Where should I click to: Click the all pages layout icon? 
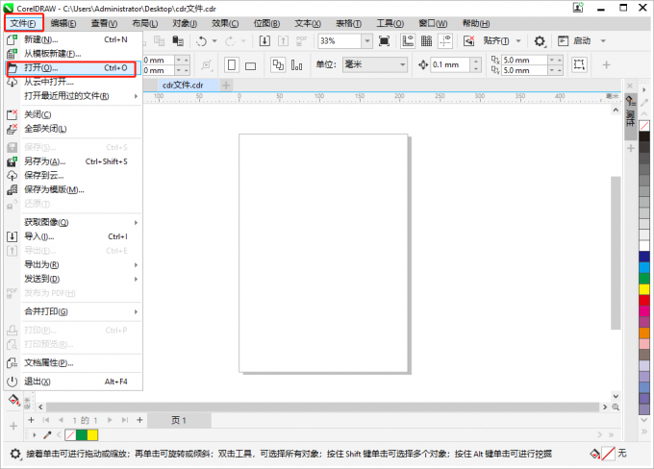click(x=278, y=64)
